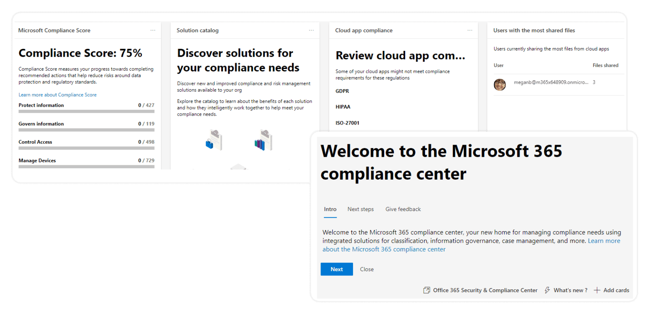
Task: Click Control Access score 0 / 498
Action: click(146, 142)
